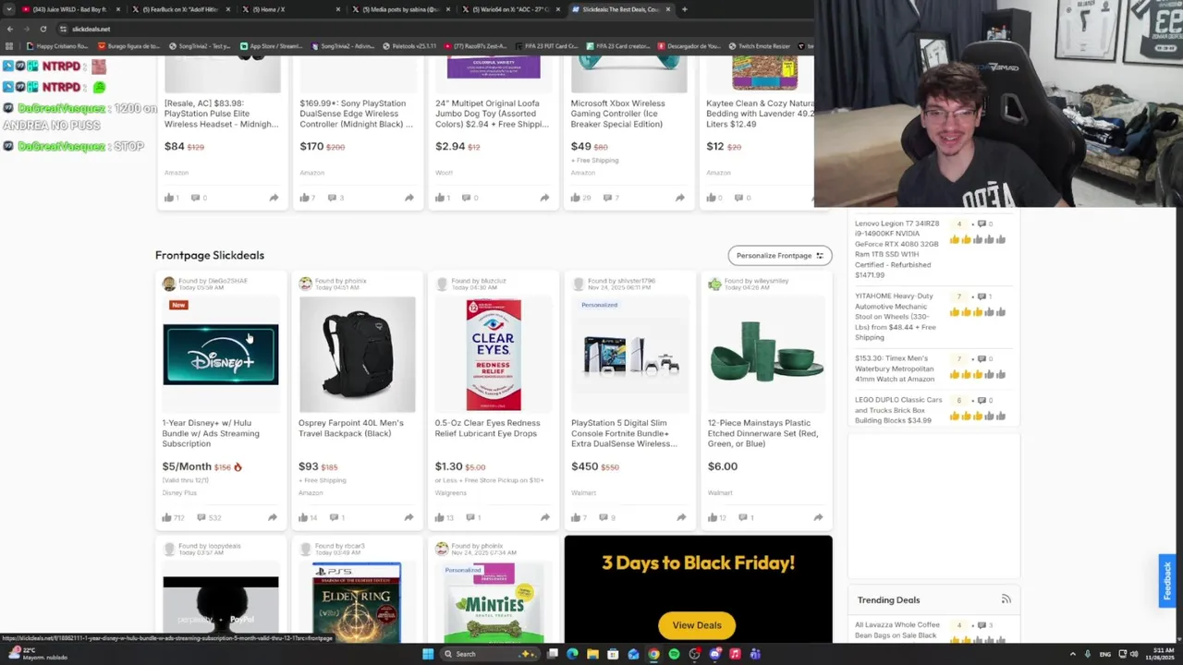
Task: Open Microsoft Edge from the taskbar
Action: click(x=572, y=654)
